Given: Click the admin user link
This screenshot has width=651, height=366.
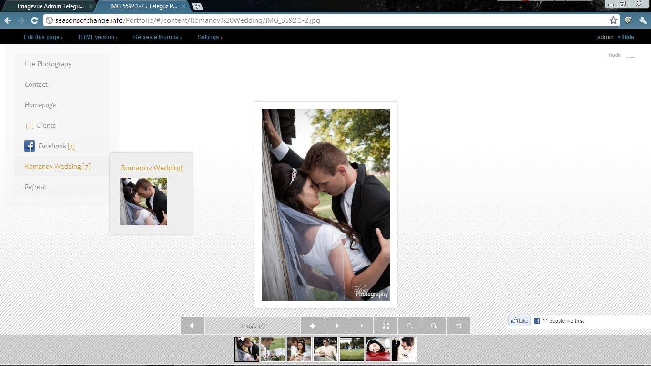Looking at the screenshot, I should click(605, 37).
